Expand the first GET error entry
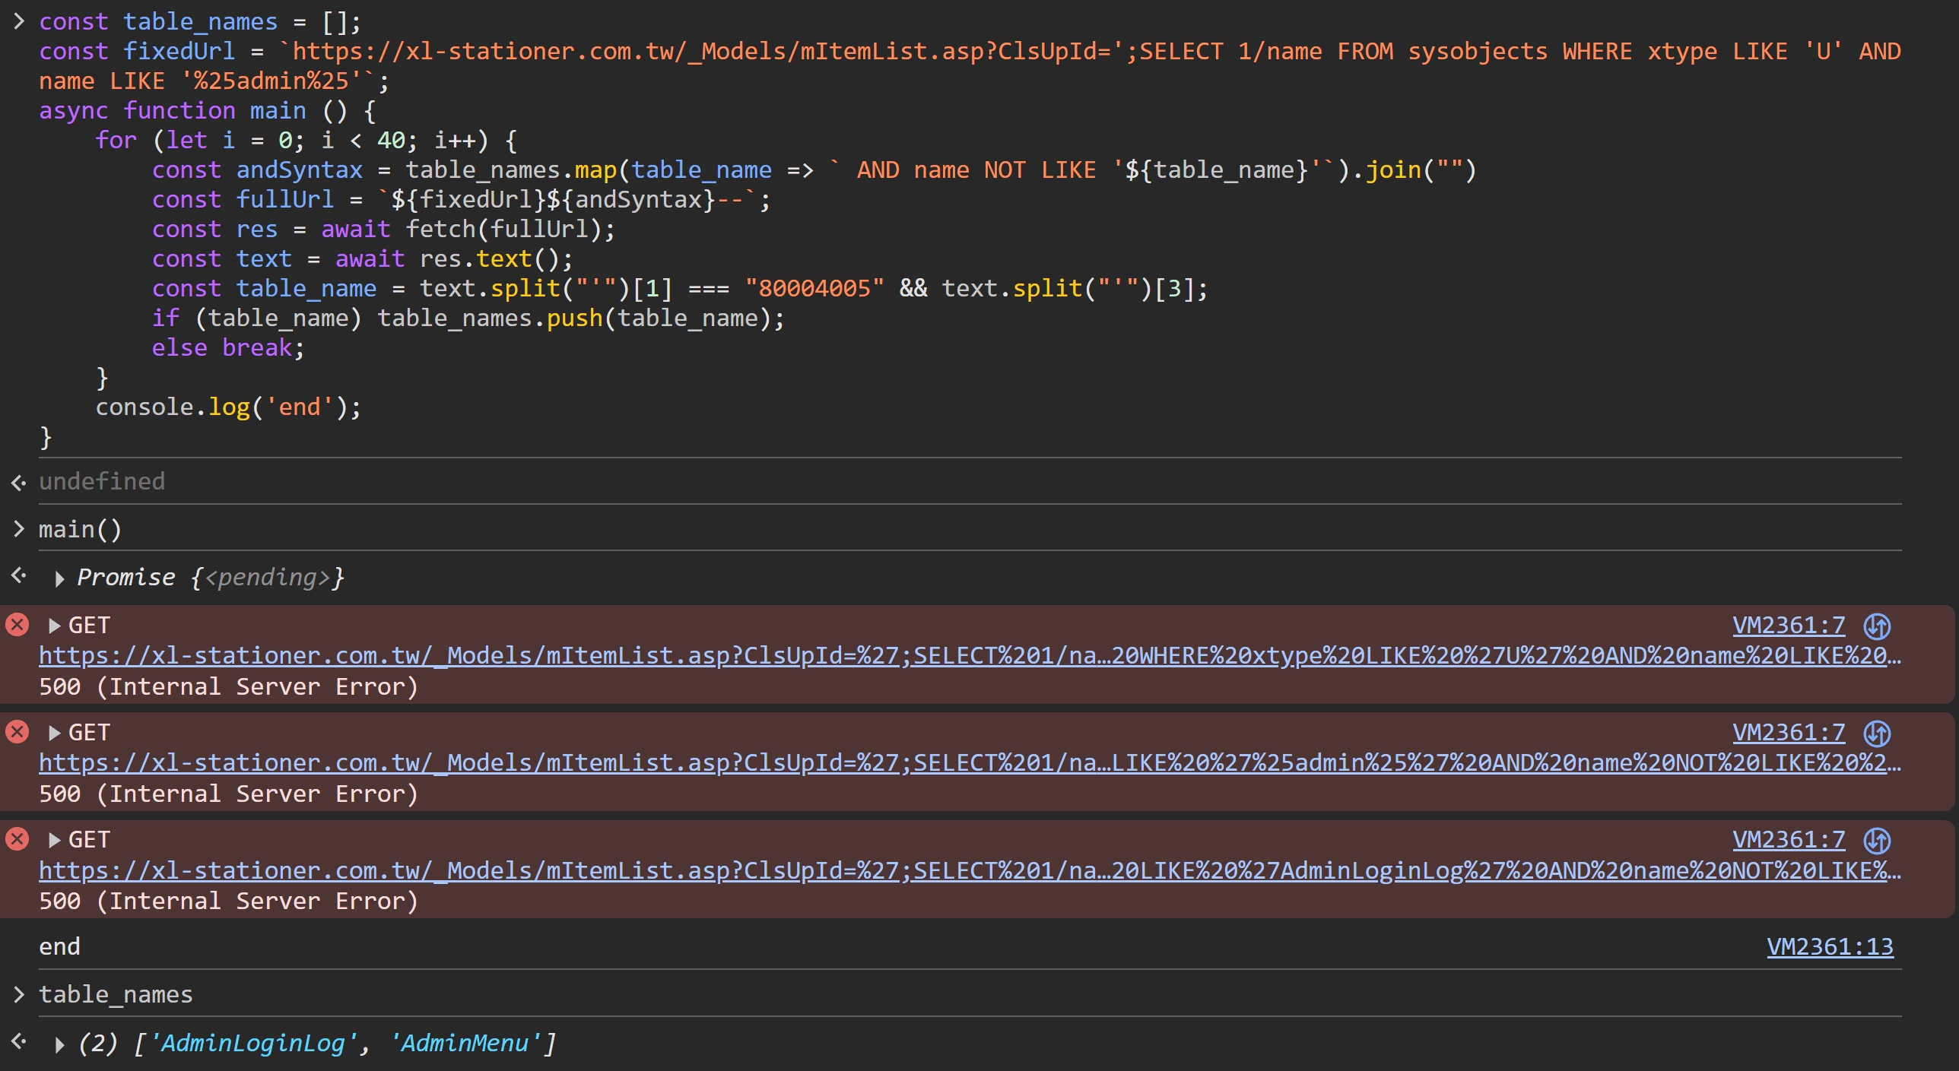The height and width of the screenshot is (1071, 1959). point(54,626)
